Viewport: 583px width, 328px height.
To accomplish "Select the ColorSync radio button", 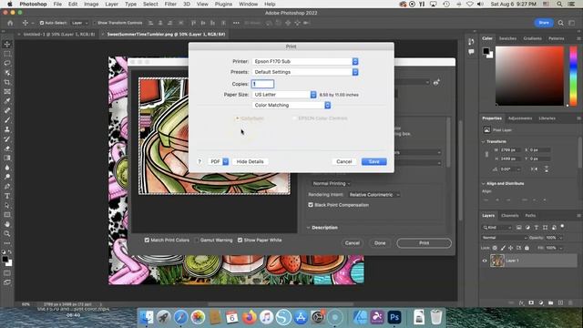I will (x=237, y=118).
